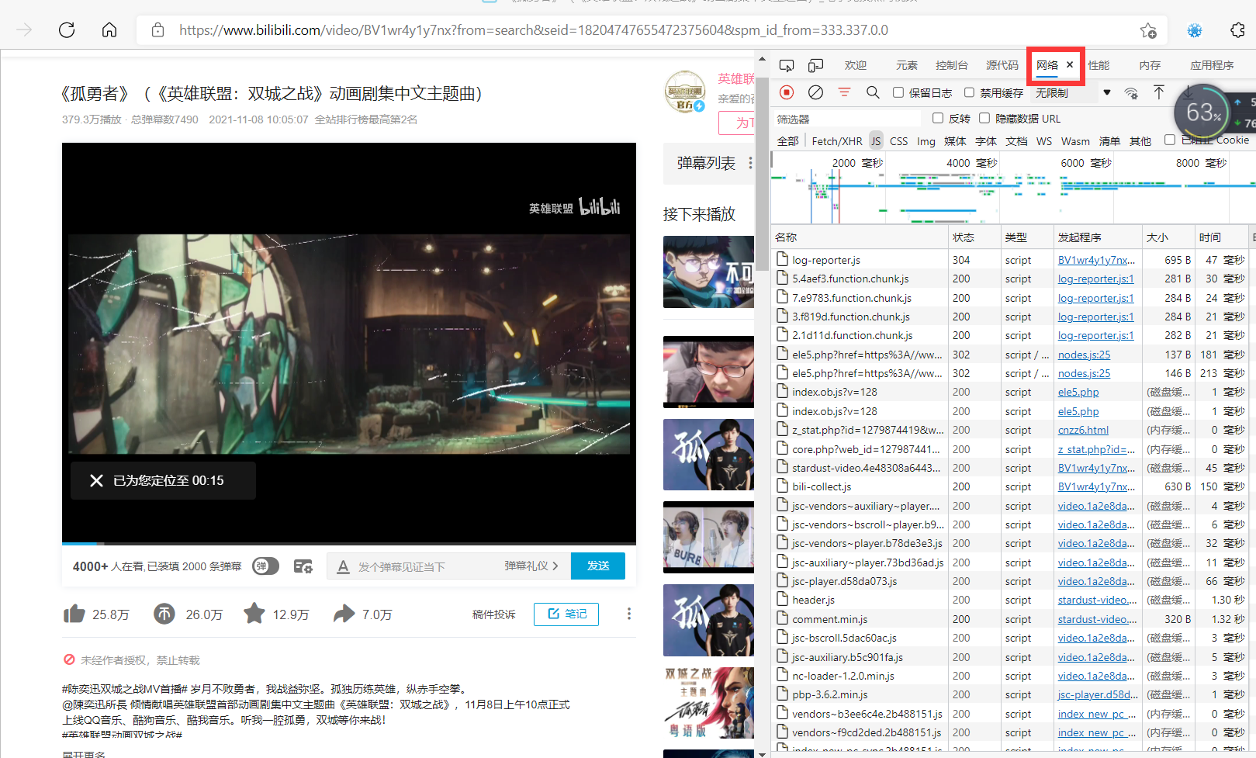Open danmaku settings icon next to toggle
Viewport: 1256px width, 758px height.
click(x=303, y=566)
